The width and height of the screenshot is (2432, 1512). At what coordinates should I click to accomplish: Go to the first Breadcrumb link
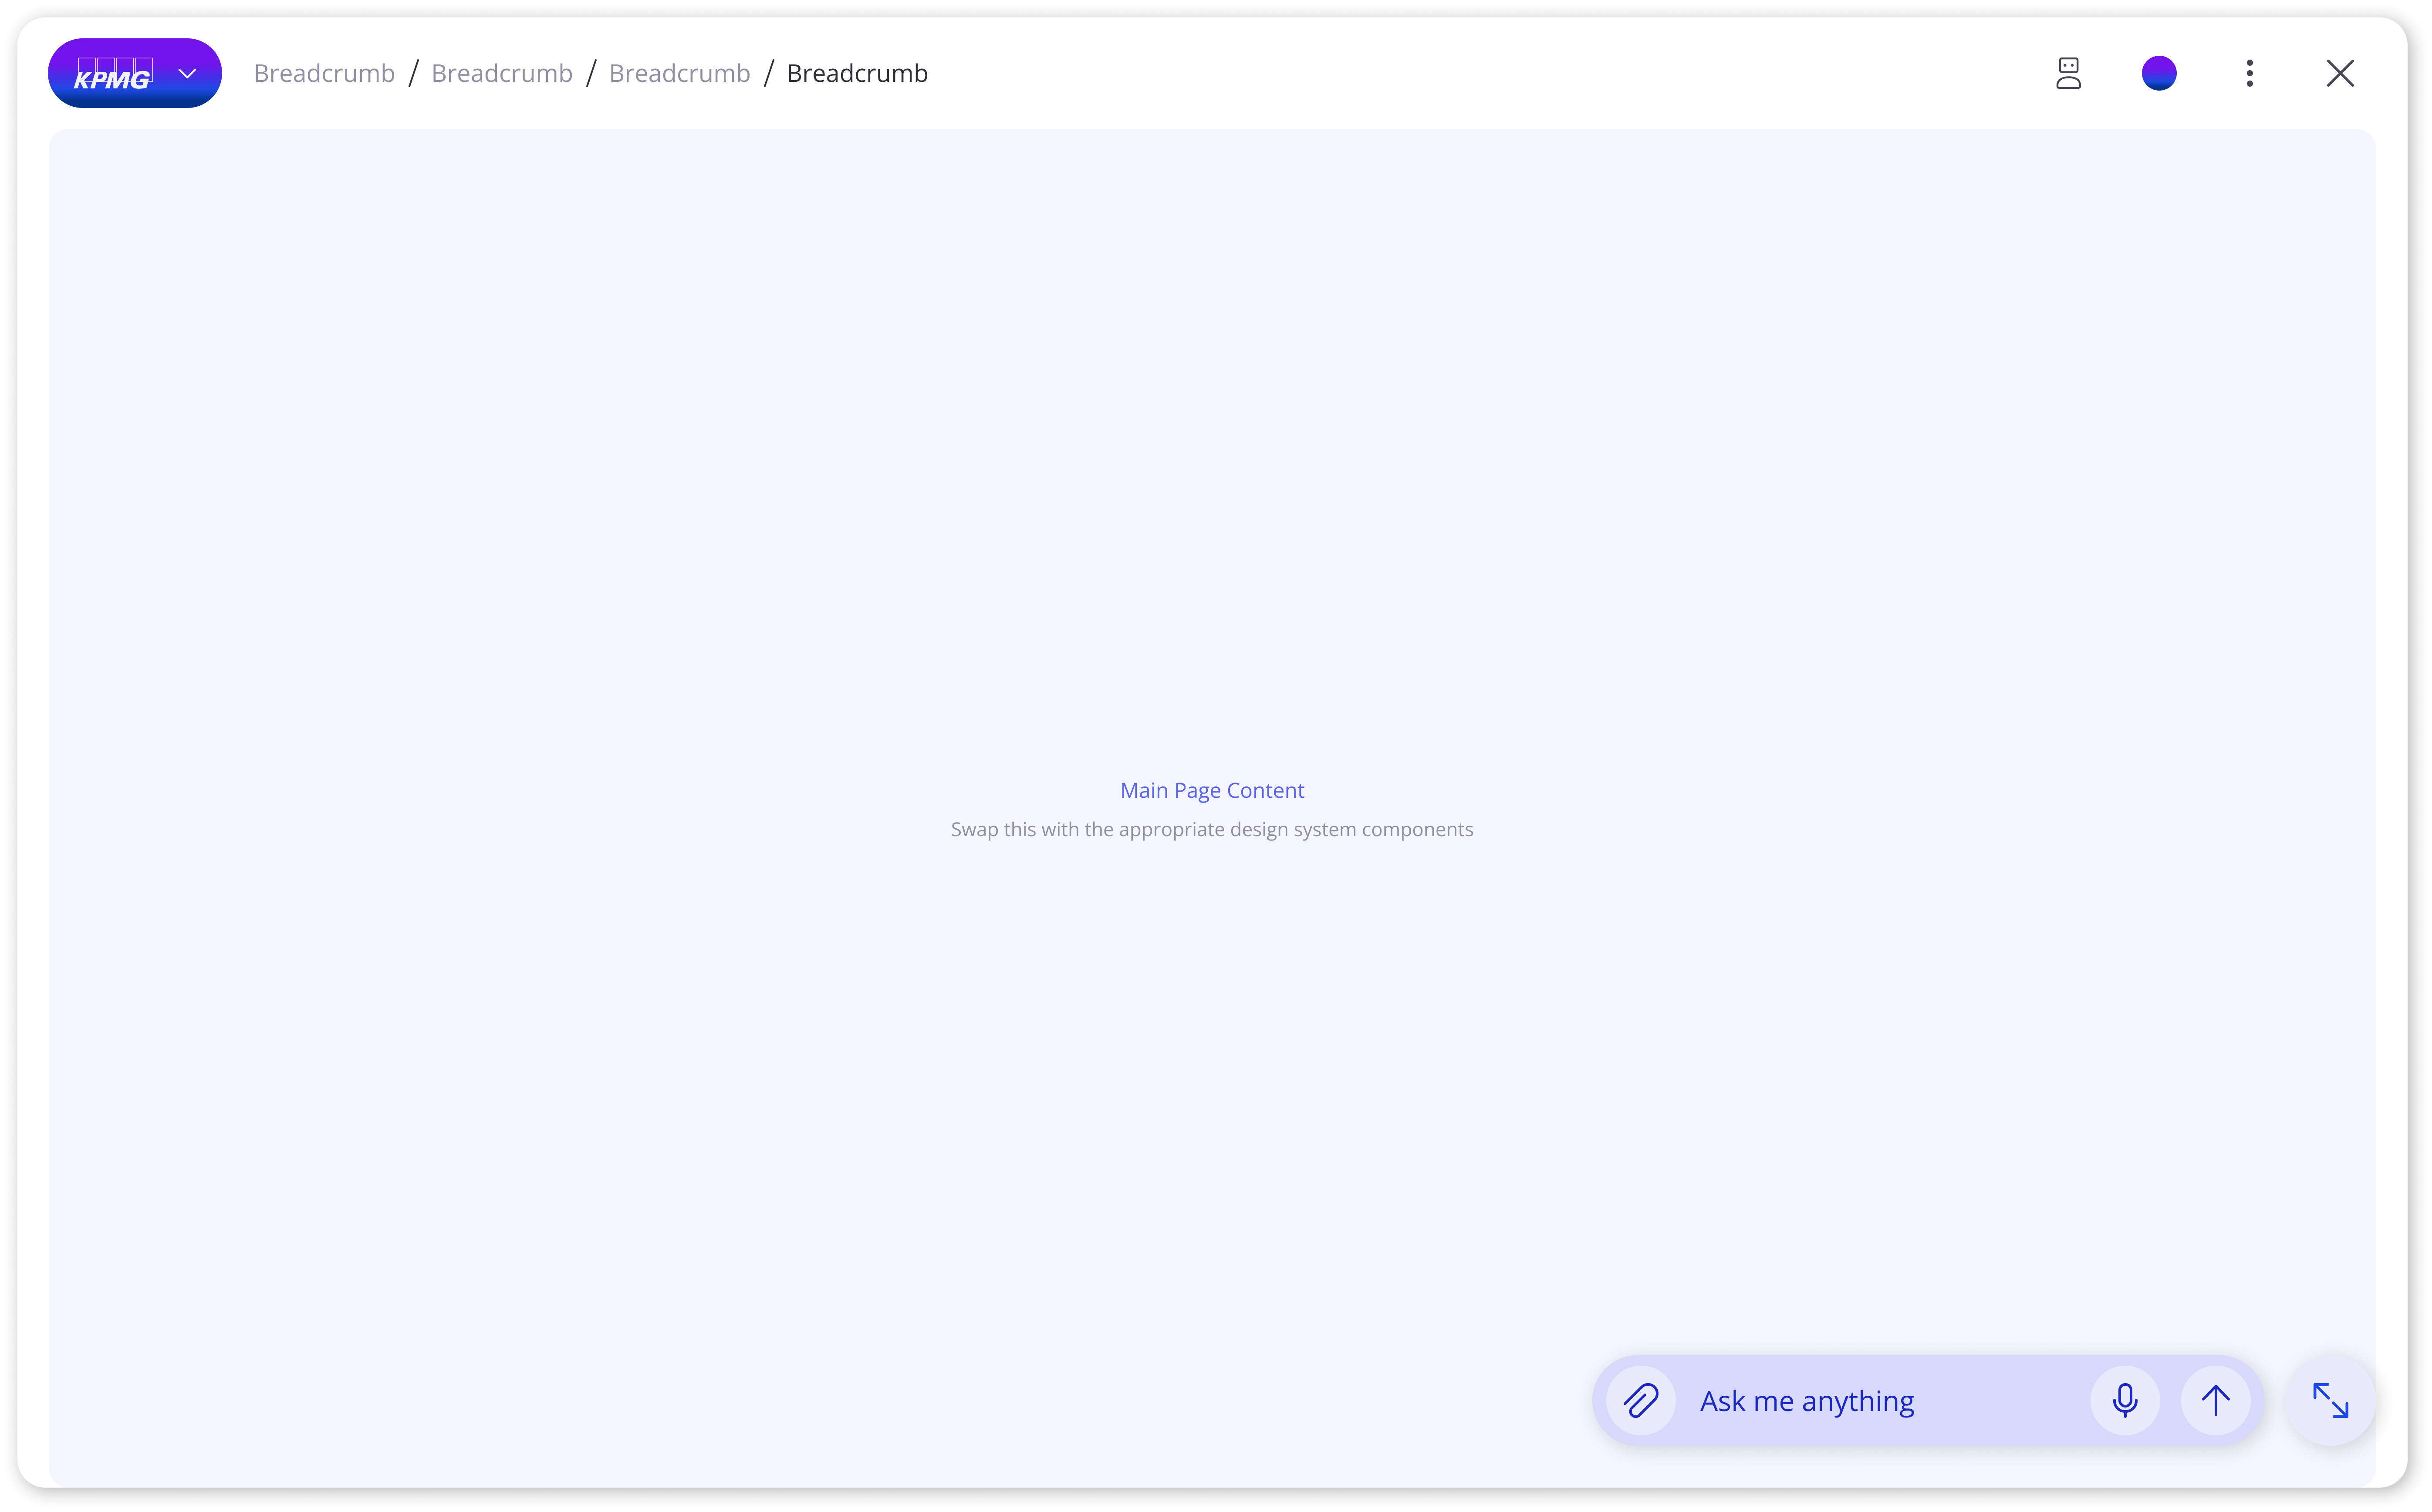click(x=324, y=73)
